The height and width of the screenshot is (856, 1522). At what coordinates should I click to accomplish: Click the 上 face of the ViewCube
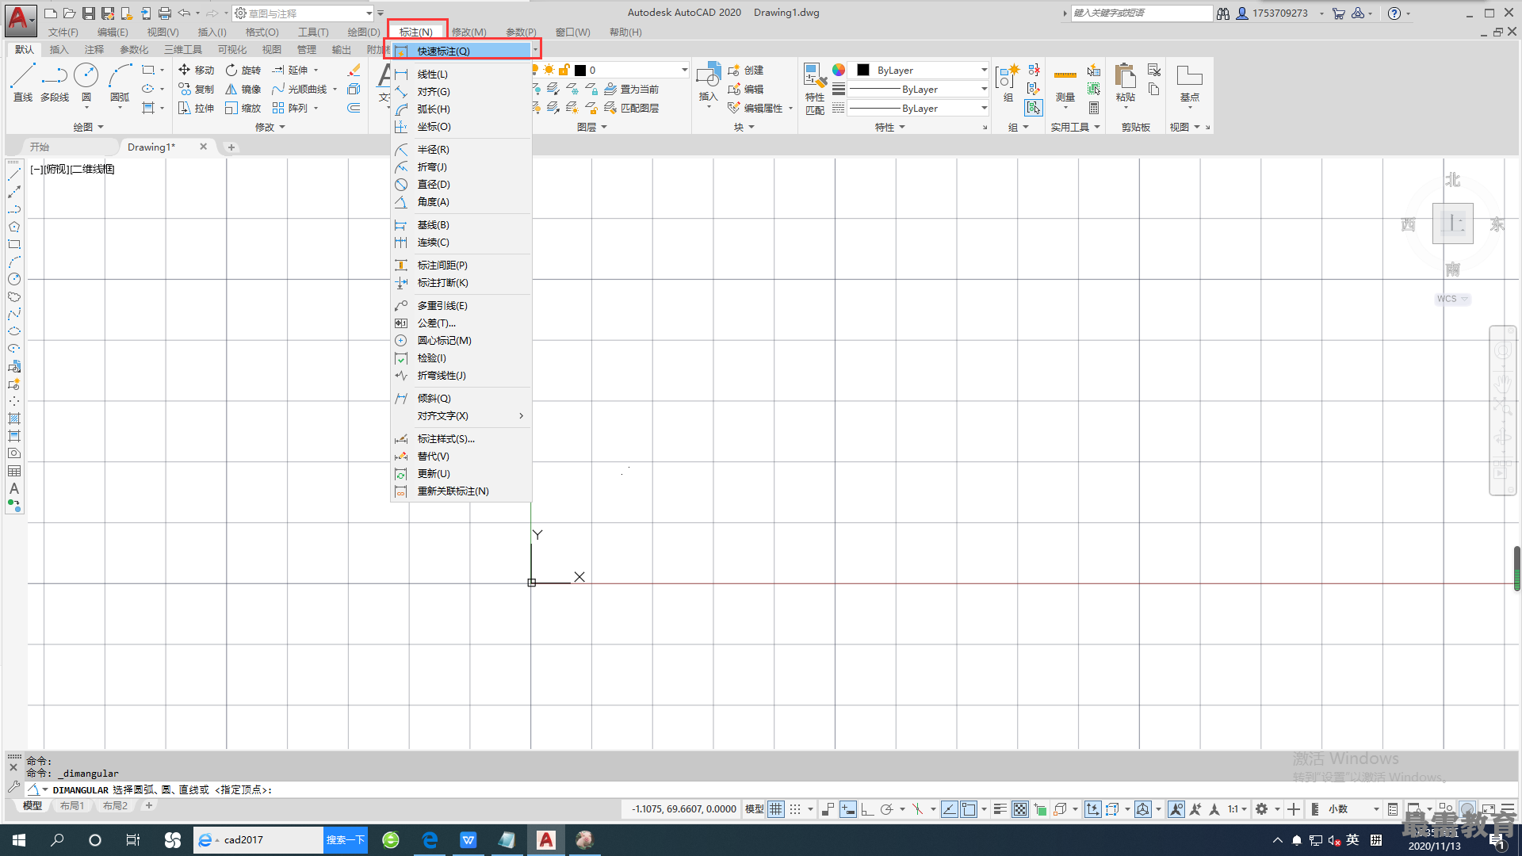coord(1452,224)
